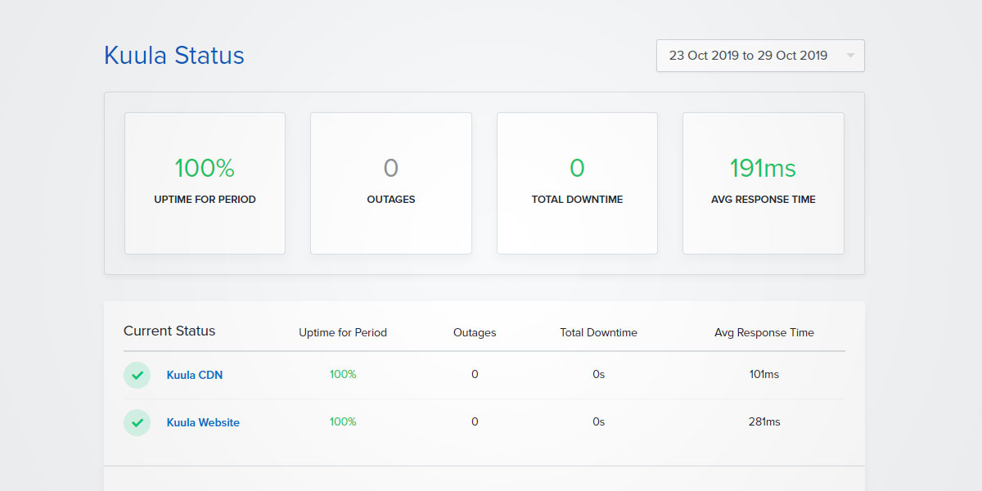982x491 pixels.
Task: Open the date range dropdown
Action: tap(760, 56)
